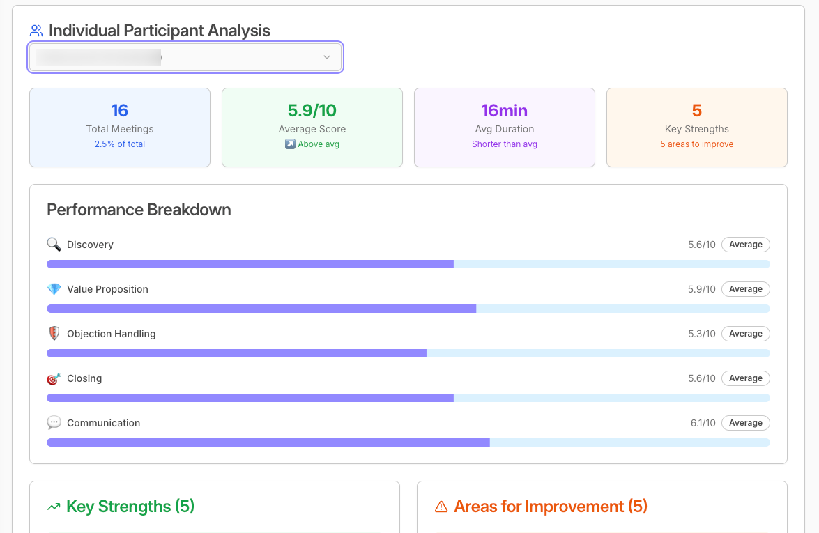Click the arrow icon next to Above avg

coord(290,144)
